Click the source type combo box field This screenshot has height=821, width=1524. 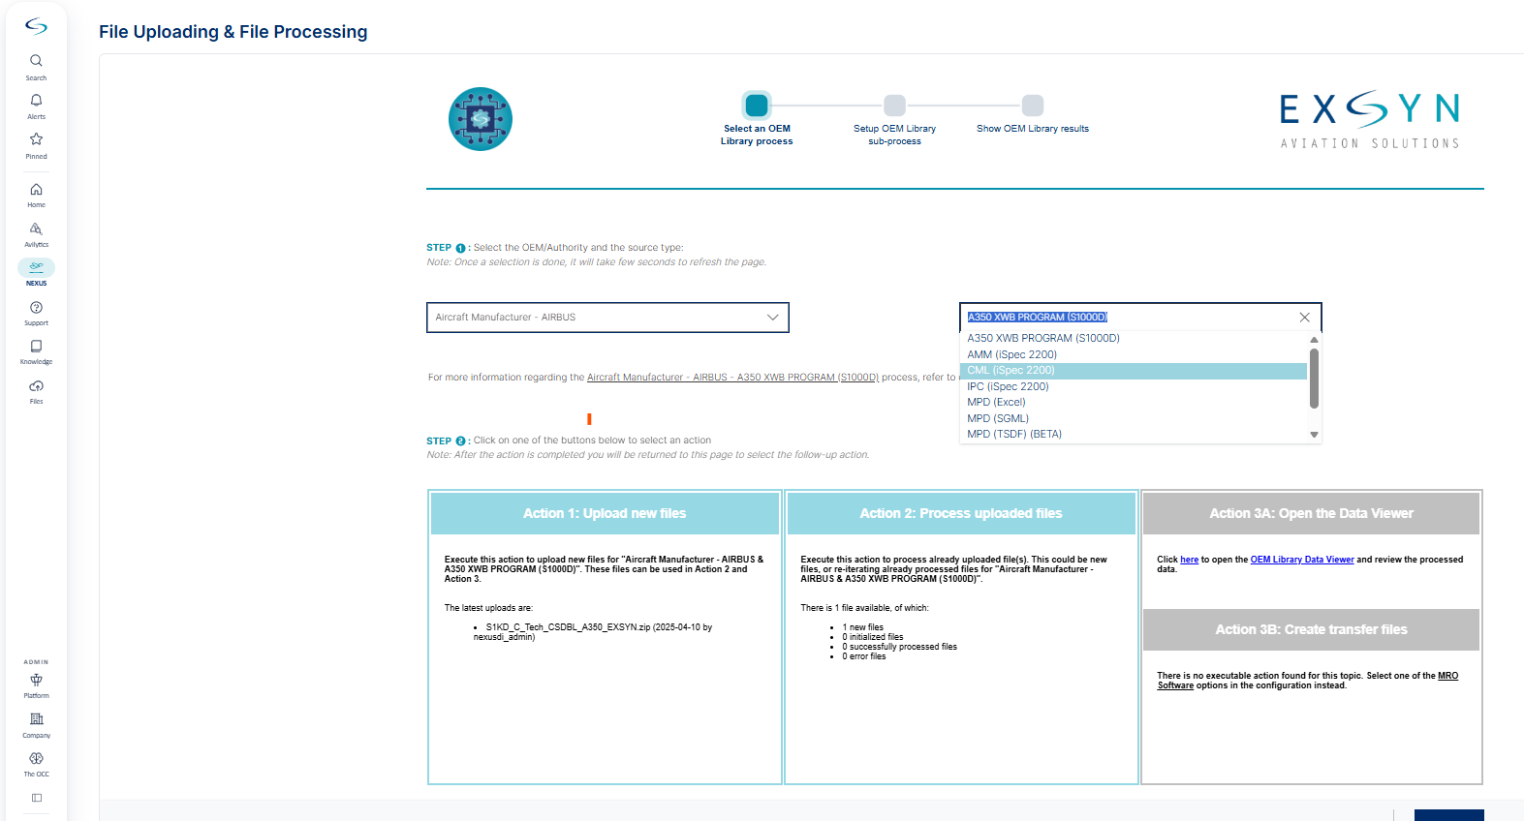[1140, 318]
